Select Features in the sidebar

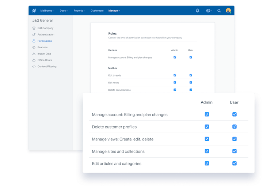(42, 47)
